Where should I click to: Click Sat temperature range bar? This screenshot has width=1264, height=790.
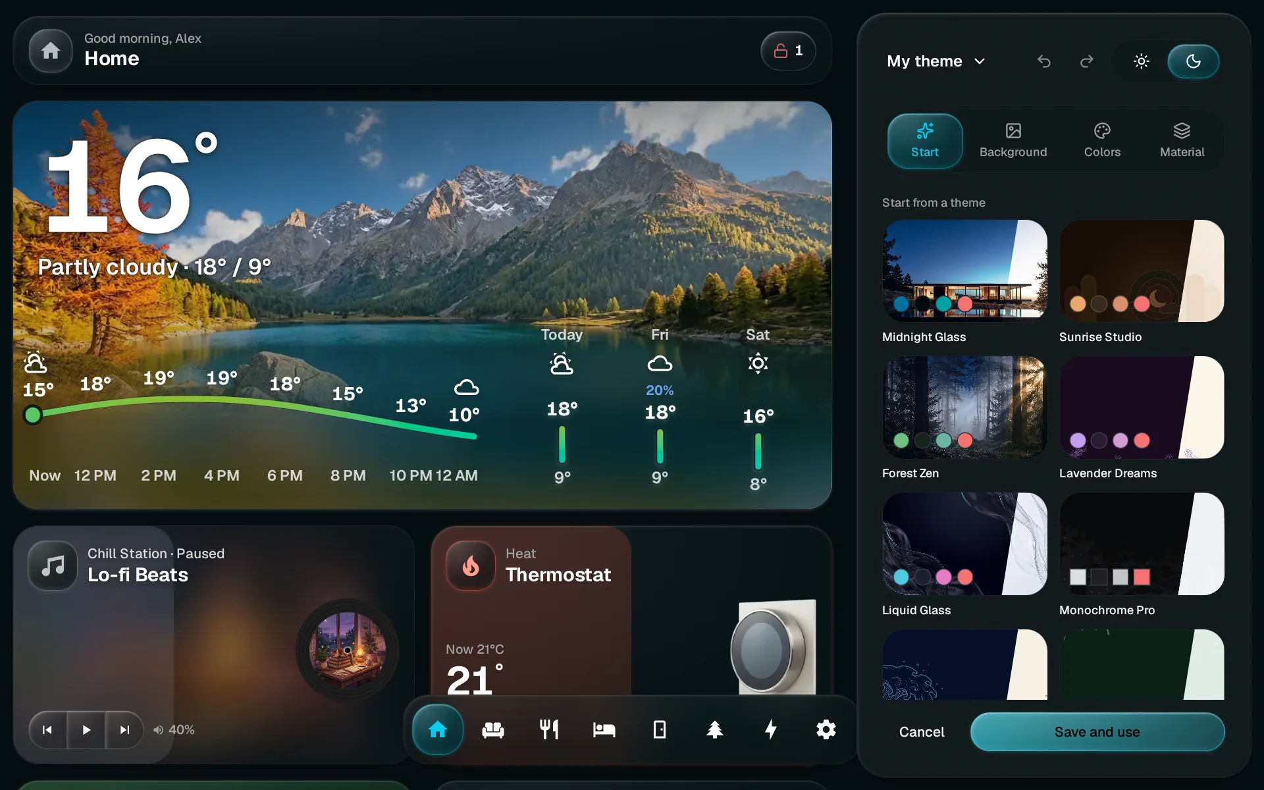758,451
